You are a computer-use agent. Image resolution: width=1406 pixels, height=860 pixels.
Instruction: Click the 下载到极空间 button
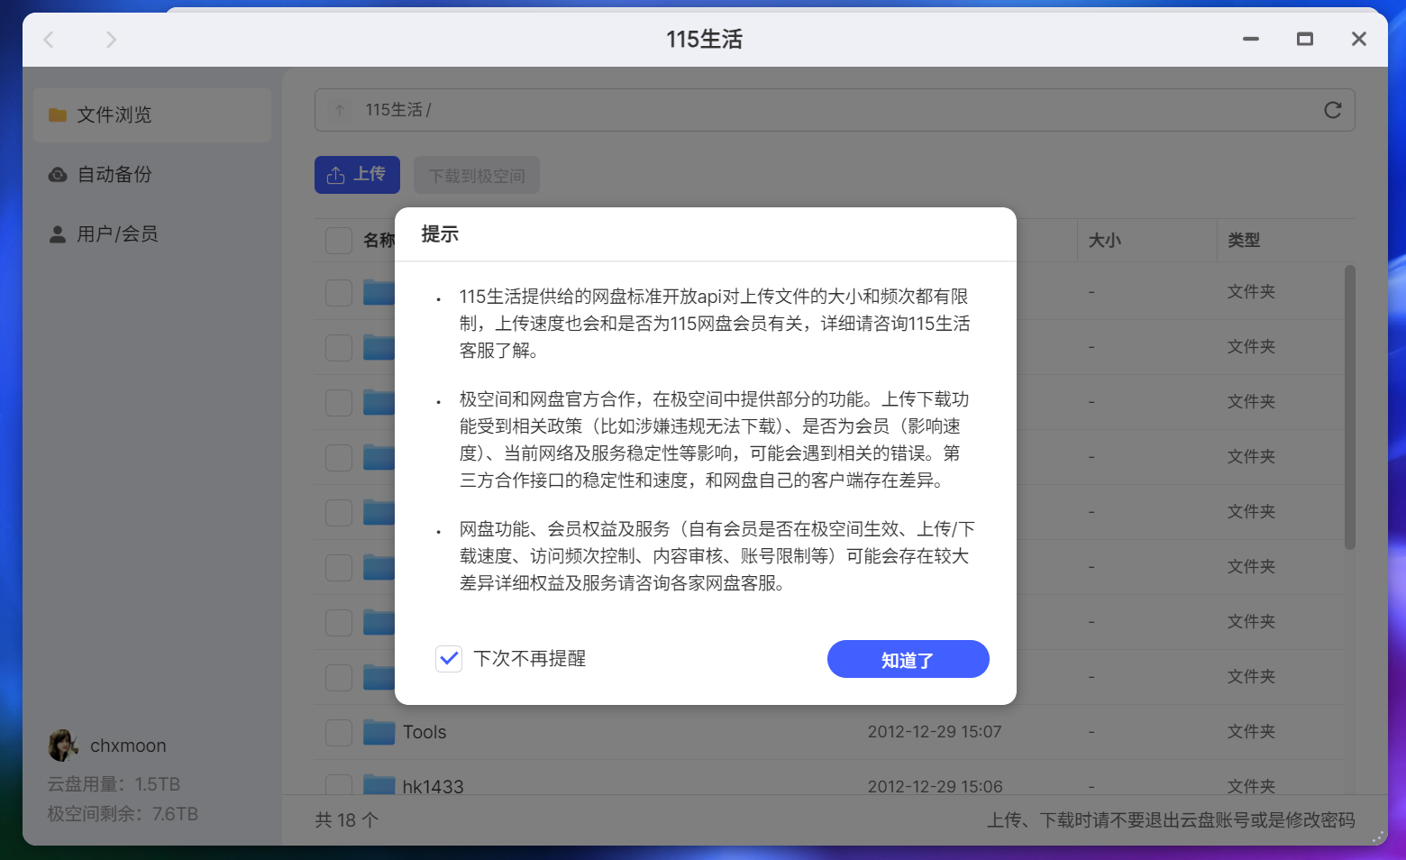pos(477,175)
